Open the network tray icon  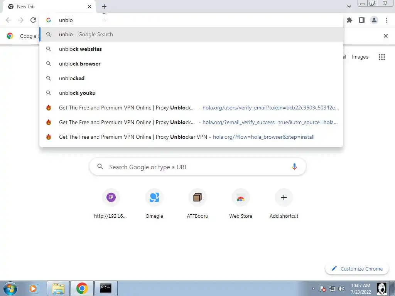[x=332, y=289]
